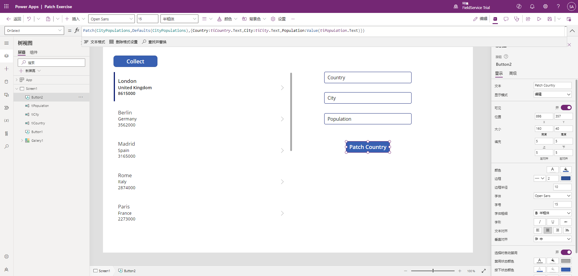Toggle underline font style

[x=553, y=222]
